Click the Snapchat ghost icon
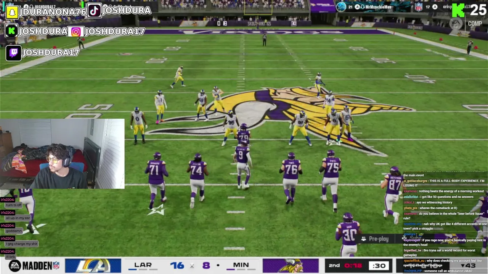The width and height of the screenshot is (488, 274). 13,12
